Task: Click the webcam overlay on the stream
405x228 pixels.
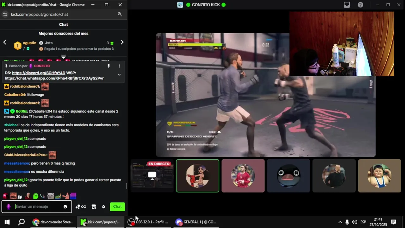Action: [342, 44]
